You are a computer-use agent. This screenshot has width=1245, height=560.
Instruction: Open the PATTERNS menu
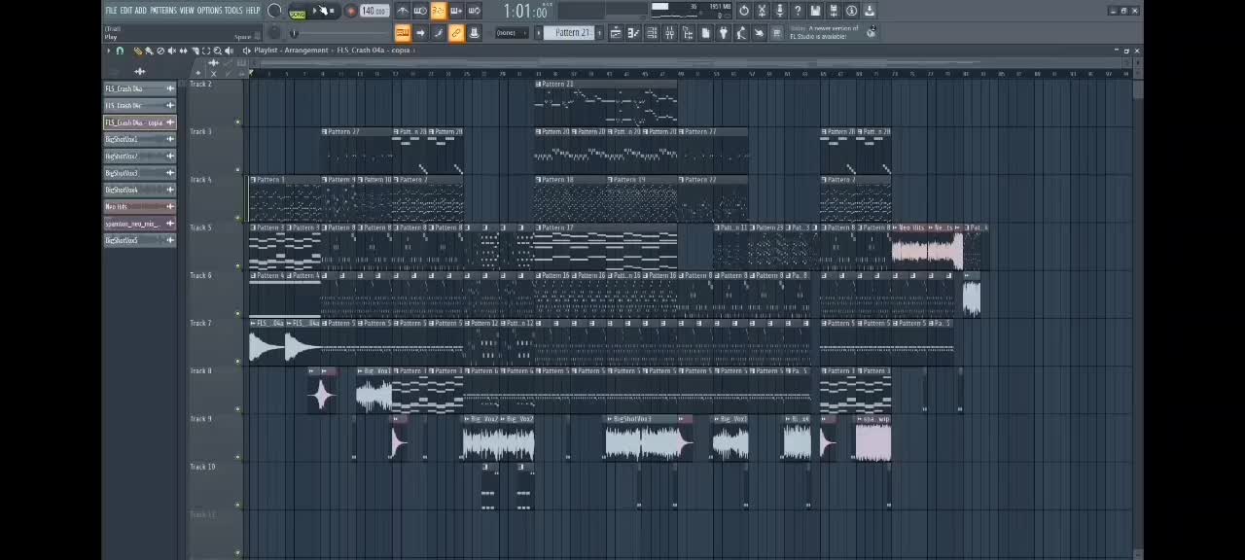coord(163,11)
